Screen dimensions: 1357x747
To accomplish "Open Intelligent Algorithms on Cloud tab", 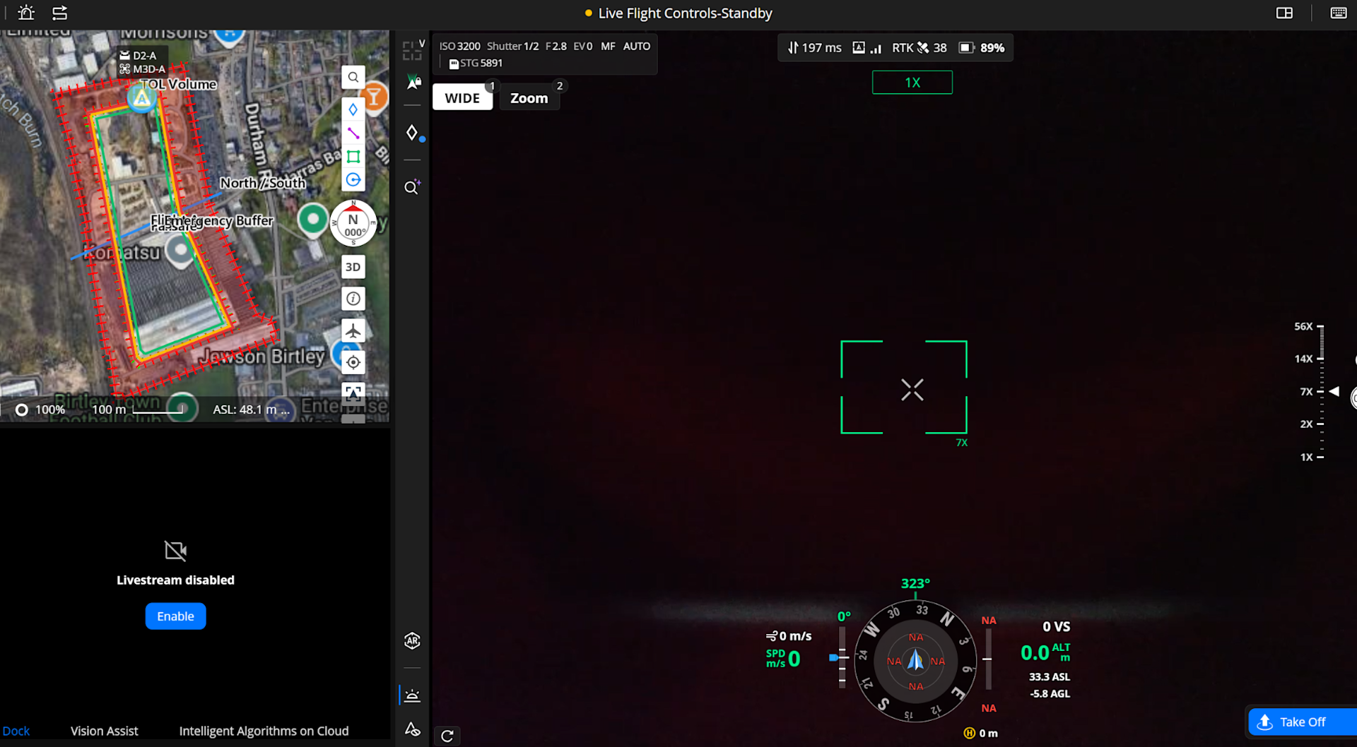I will pyautogui.click(x=264, y=731).
